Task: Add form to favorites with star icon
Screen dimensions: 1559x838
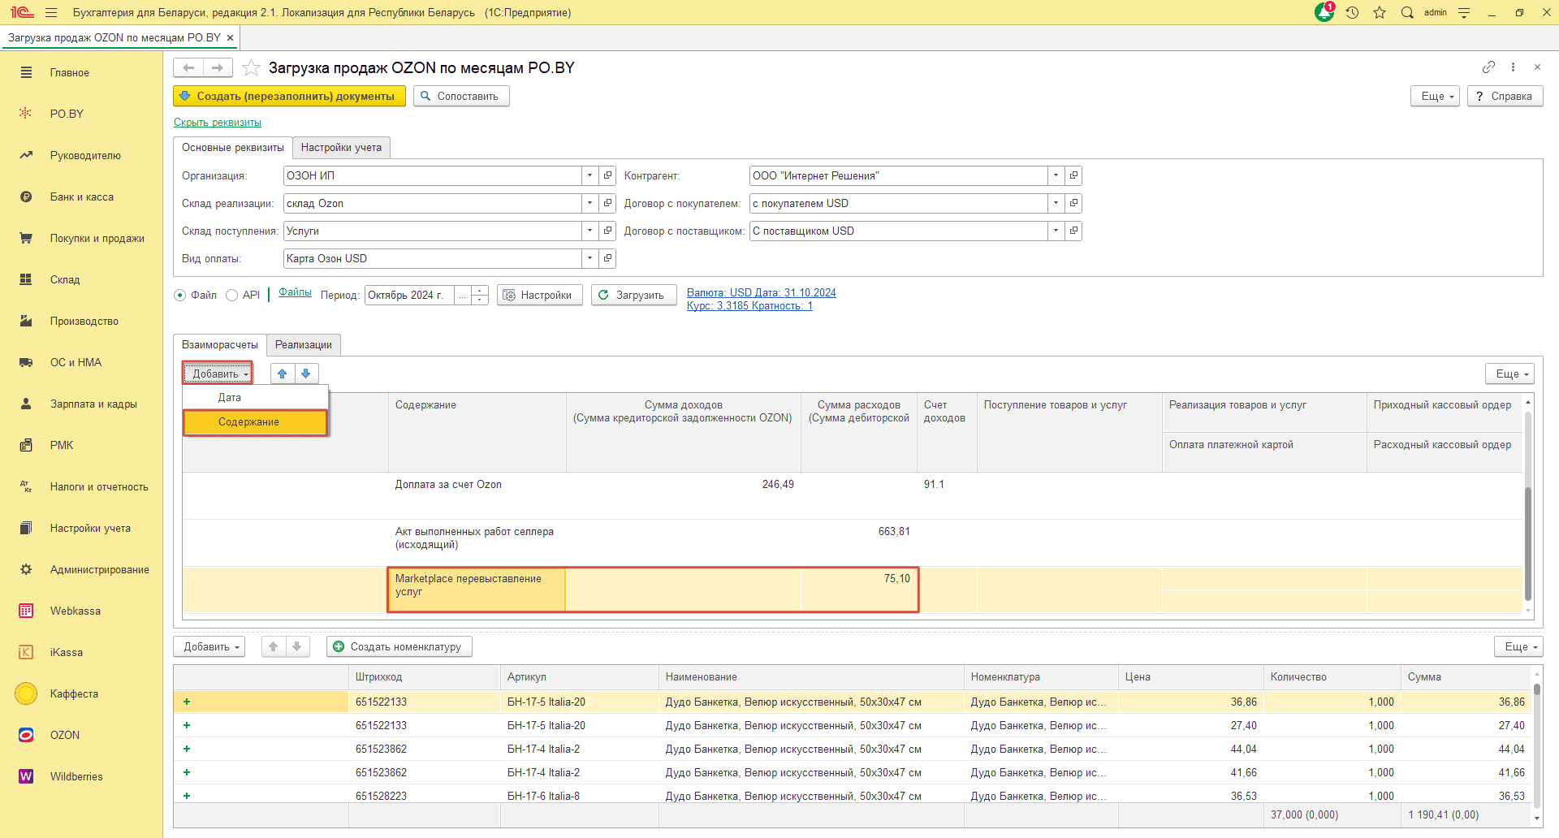Action: [x=251, y=67]
